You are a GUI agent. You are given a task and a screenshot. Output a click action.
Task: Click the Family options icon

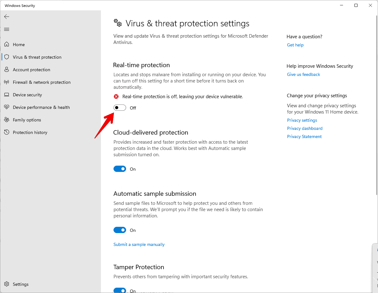[7, 120]
